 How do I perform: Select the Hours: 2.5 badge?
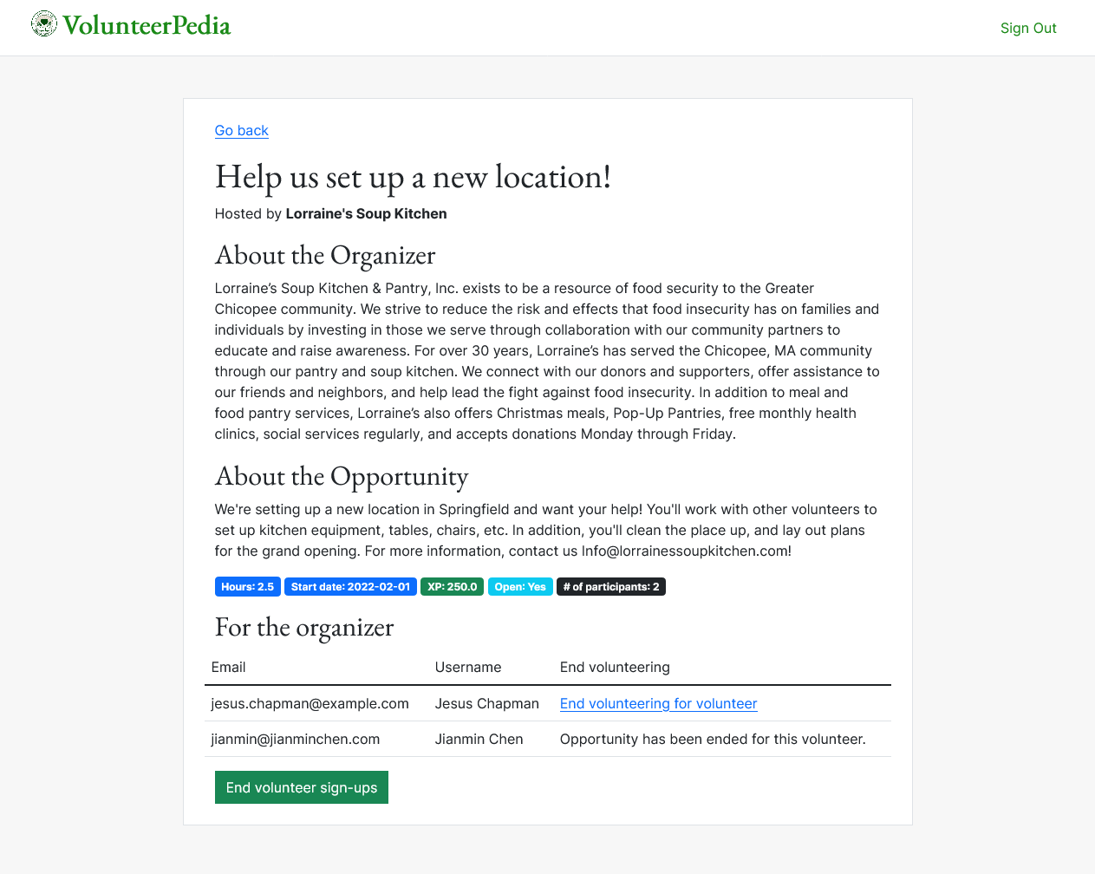[x=248, y=587]
